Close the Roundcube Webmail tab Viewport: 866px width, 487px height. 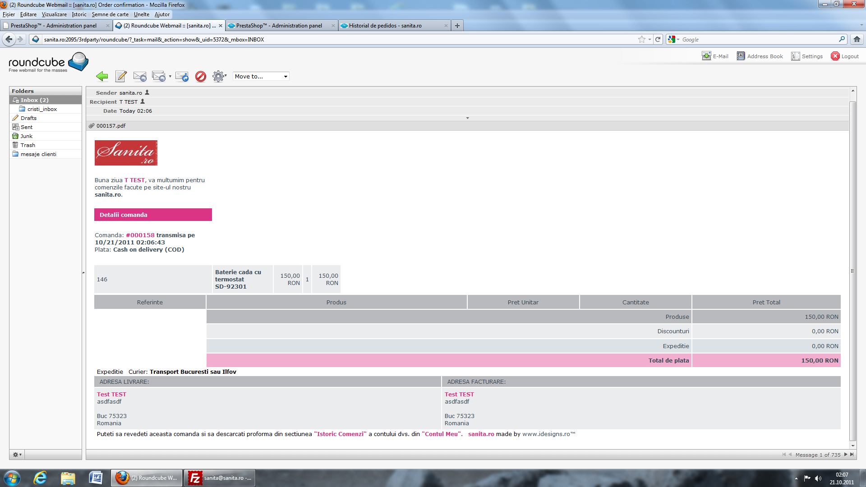221,26
